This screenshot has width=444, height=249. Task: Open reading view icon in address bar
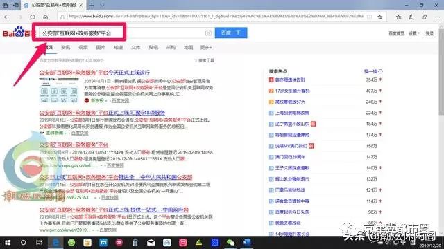(369, 17)
